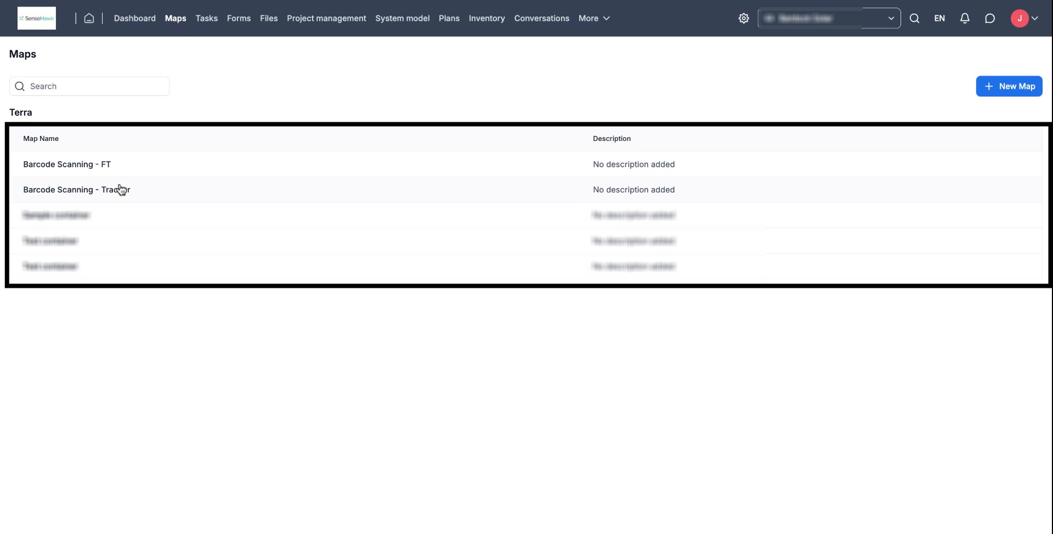Viewport: 1053px width, 534px height.
Task: Open the Dashboard tab
Action: [135, 18]
